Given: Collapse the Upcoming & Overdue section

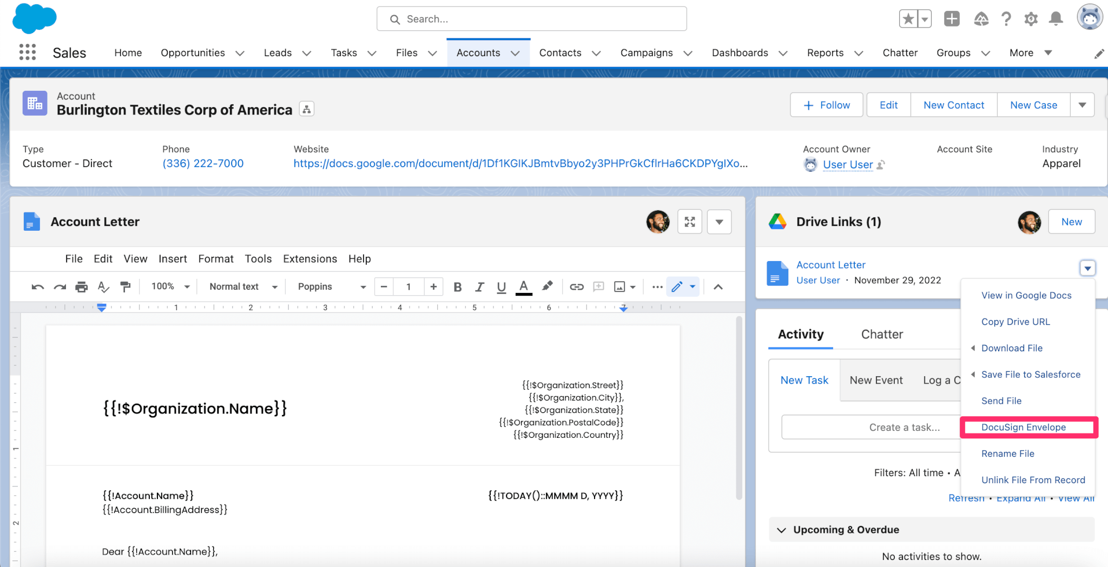Looking at the screenshot, I should click(781, 530).
